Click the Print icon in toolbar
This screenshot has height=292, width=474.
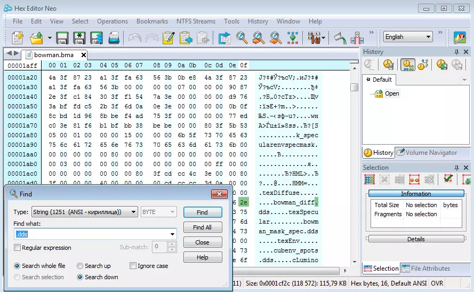[114, 38]
